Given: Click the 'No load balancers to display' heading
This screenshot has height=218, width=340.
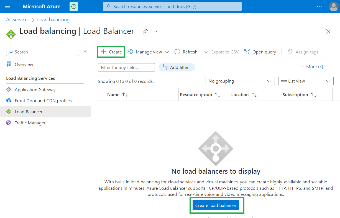Looking at the screenshot, I should tap(216, 171).
